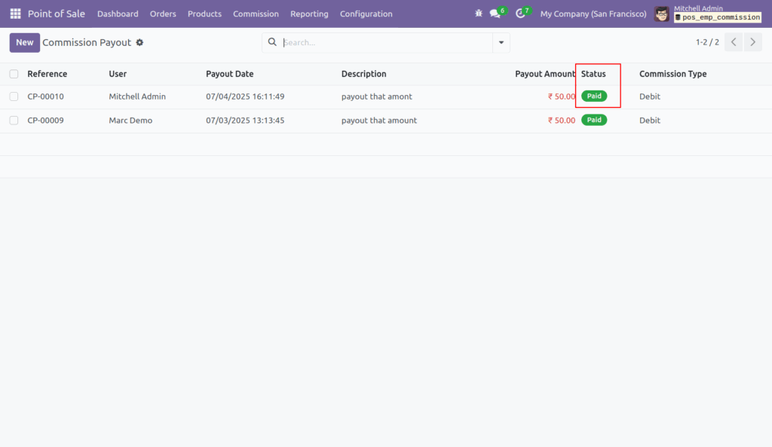
Task: Click the next page chevron
Action: [x=752, y=42]
